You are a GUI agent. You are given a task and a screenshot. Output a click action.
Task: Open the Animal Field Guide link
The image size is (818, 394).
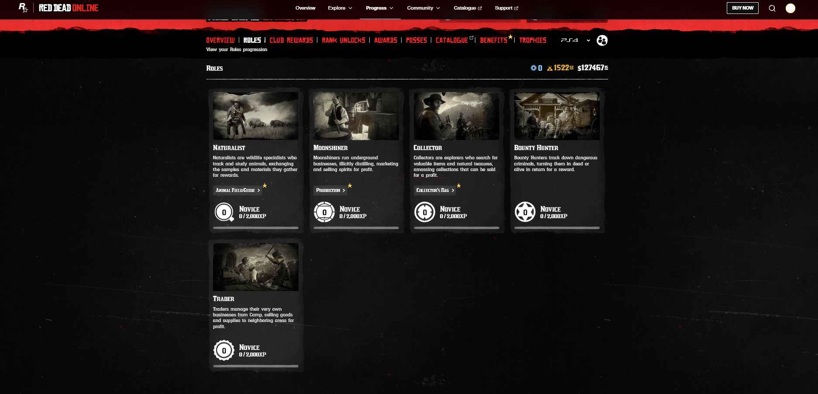click(237, 190)
